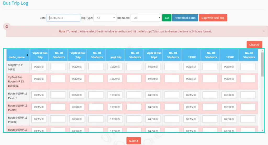This screenshot has width=268, height=145.
Task: Click the red prohibition icon beside the note
Action: tap(7, 26)
